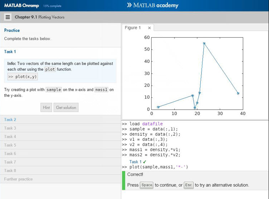
Task: Click the Get solution button
Action: tap(65, 107)
